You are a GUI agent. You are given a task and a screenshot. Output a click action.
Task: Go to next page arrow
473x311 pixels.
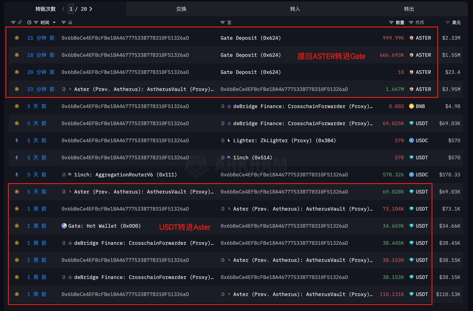pyautogui.click(x=91, y=9)
